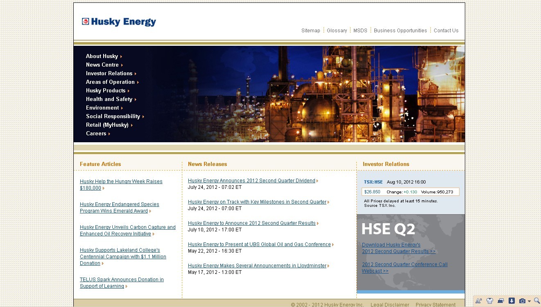Open the Environment menu item
Image resolution: width=541 pixels, height=307 pixels.
tap(102, 108)
